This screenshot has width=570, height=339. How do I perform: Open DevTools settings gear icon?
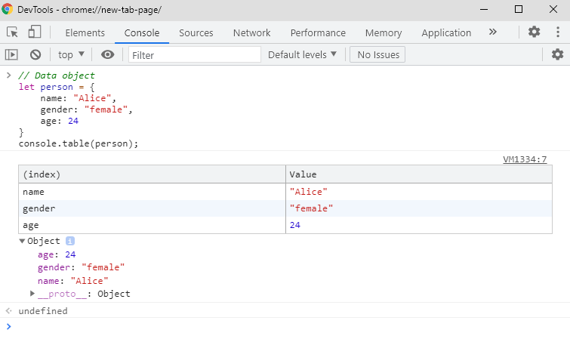tap(535, 32)
